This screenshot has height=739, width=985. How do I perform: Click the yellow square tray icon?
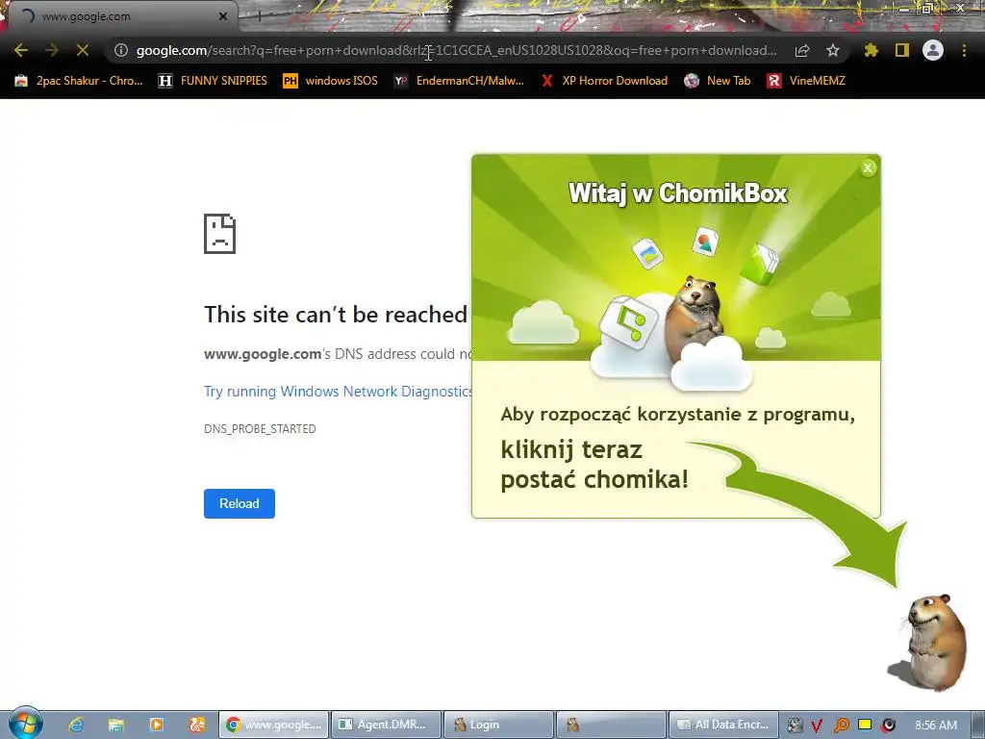(865, 725)
